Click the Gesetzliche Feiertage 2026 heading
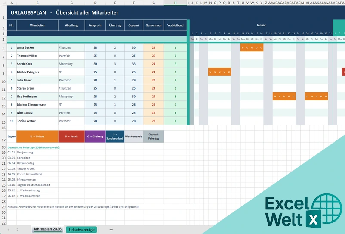The width and height of the screenshot is (345, 234). click(34, 147)
